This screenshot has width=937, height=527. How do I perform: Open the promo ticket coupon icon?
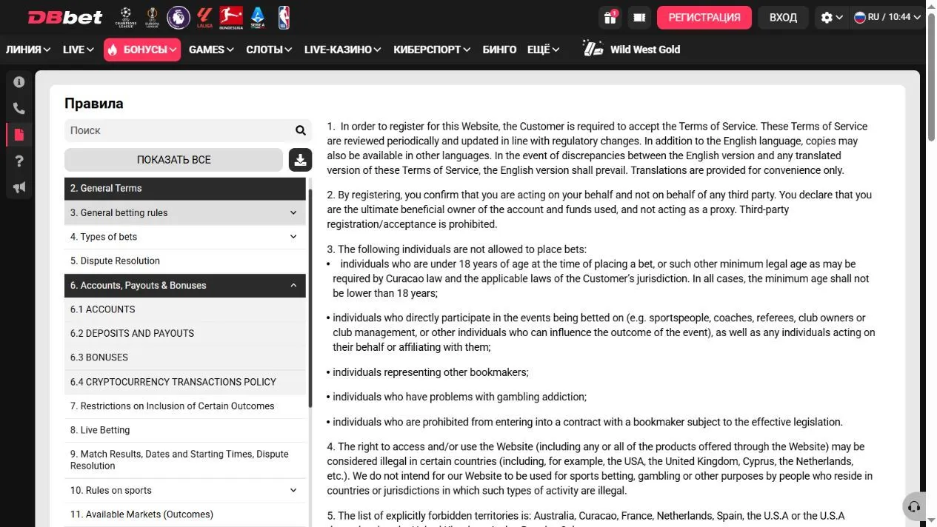[x=638, y=17]
